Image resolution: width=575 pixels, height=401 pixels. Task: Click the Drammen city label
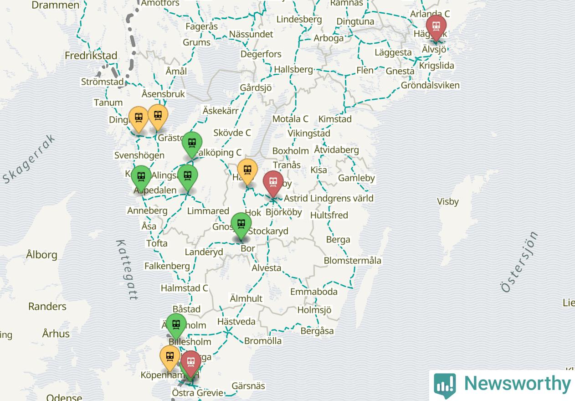(56, 5)
